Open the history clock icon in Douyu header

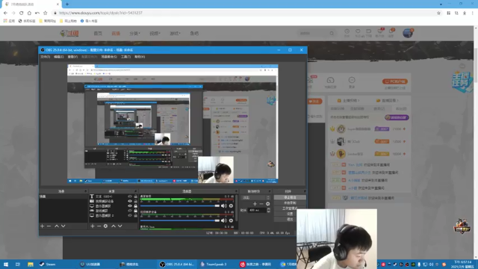point(347,31)
